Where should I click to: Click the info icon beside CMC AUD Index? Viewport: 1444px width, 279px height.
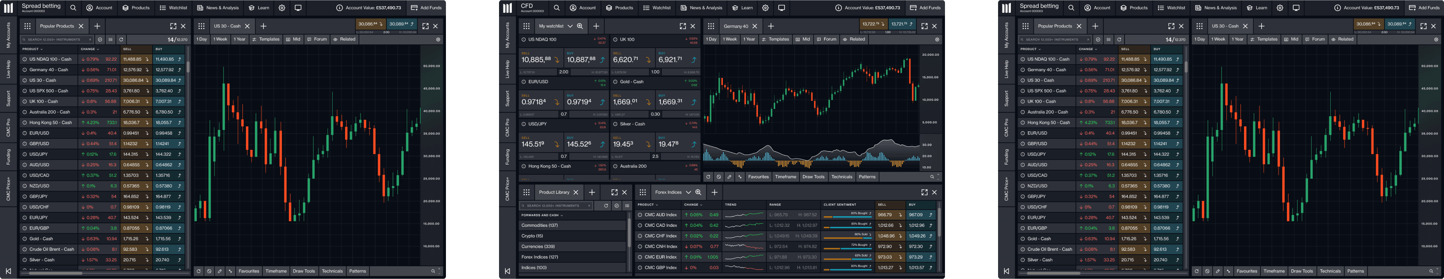[640, 215]
